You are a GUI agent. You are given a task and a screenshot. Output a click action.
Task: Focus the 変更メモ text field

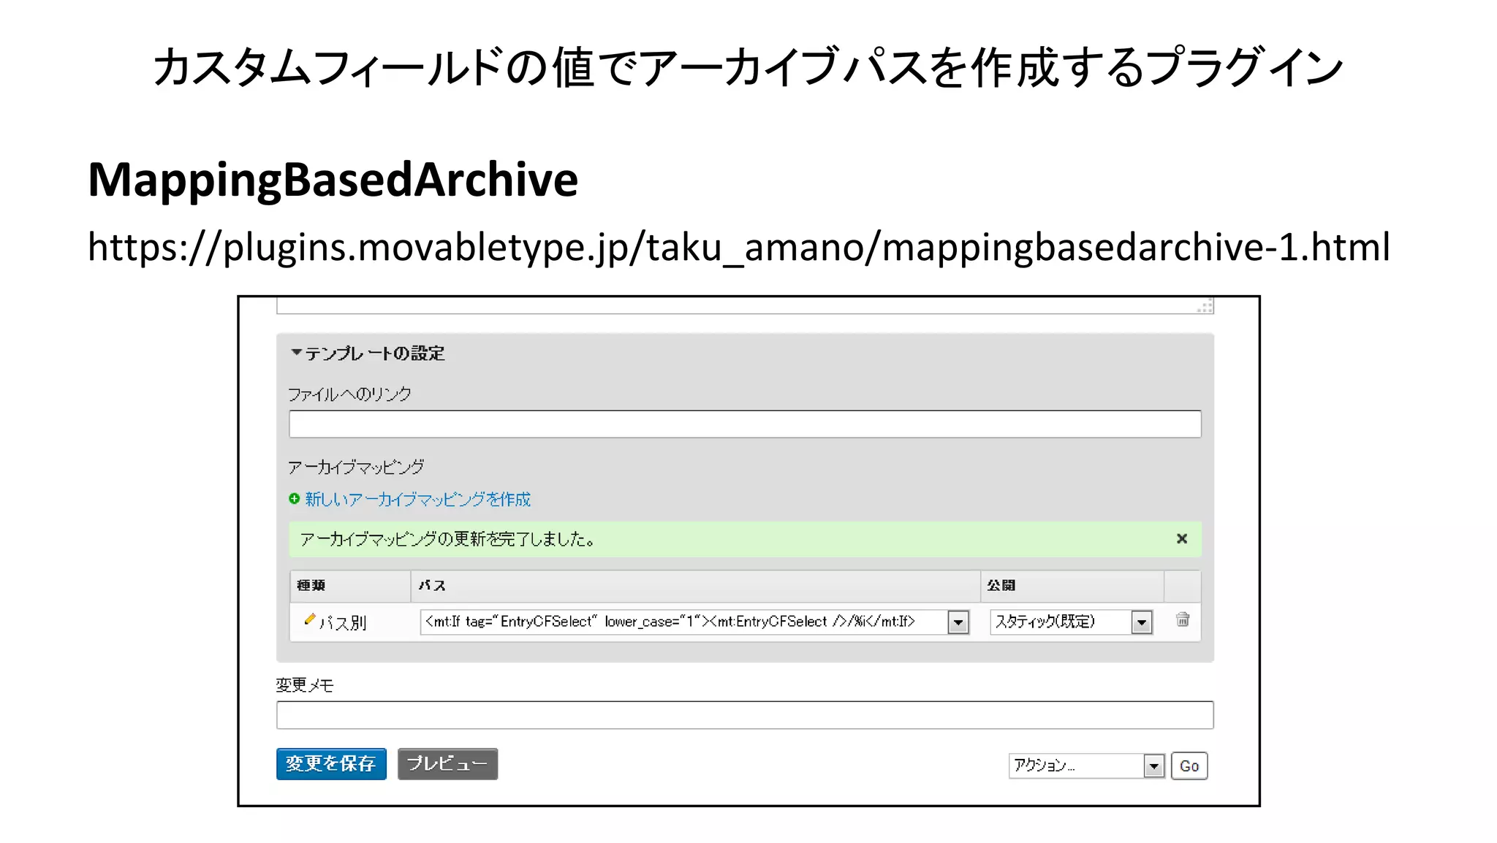pos(745,715)
